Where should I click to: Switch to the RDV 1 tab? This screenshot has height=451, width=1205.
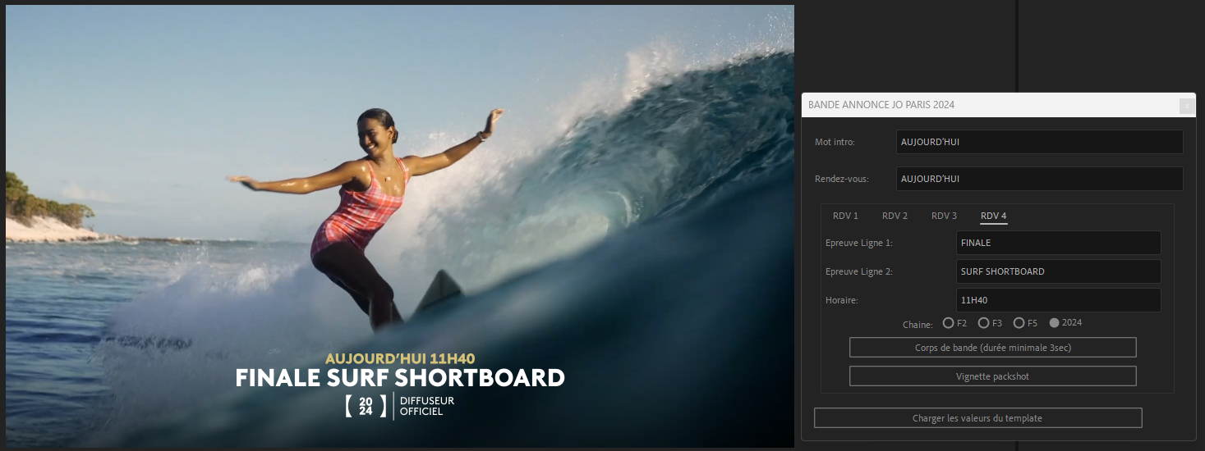[x=845, y=216]
